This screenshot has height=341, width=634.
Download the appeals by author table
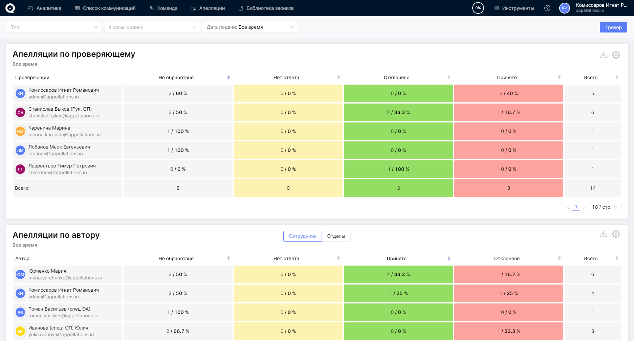point(603,234)
